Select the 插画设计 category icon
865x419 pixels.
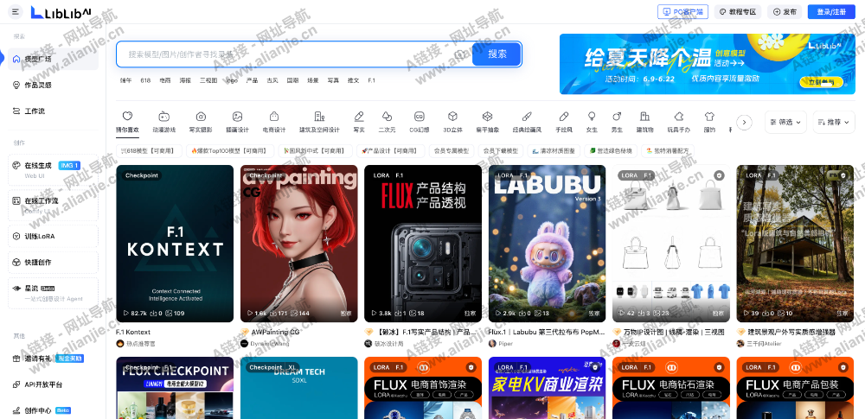coord(237,122)
